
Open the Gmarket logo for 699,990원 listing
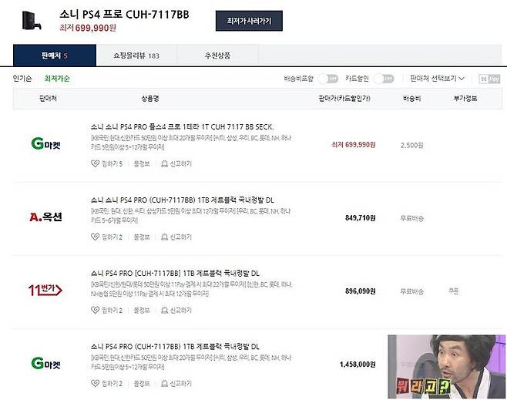pos(45,143)
